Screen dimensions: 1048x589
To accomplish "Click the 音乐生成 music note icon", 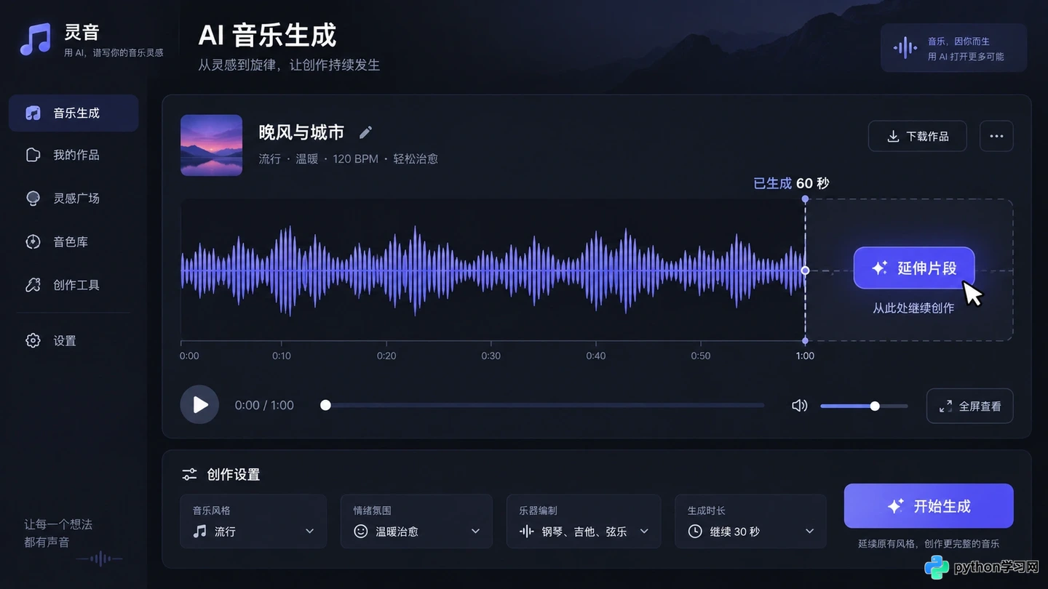I will 33,113.
